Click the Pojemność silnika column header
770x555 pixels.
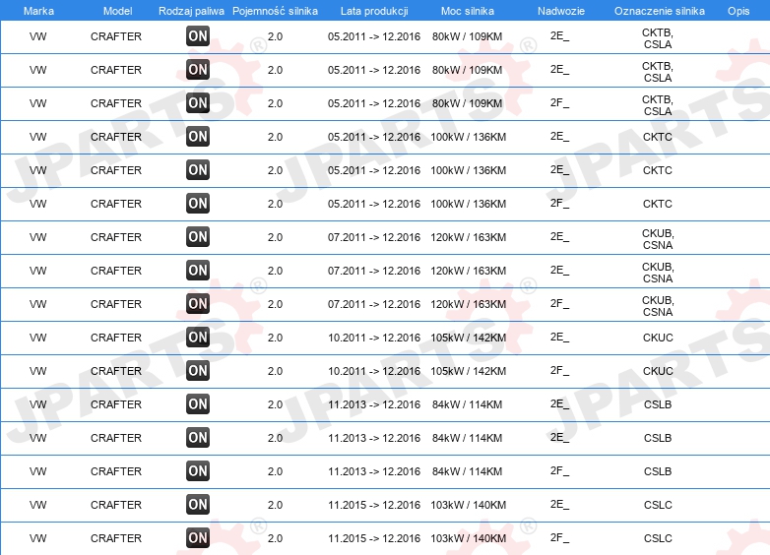pos(275,11)
